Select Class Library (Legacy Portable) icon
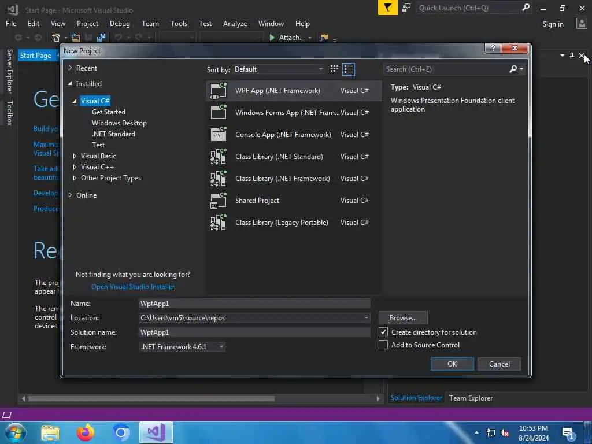Screen dimensions: 592x444 click(x=218, y=223)
